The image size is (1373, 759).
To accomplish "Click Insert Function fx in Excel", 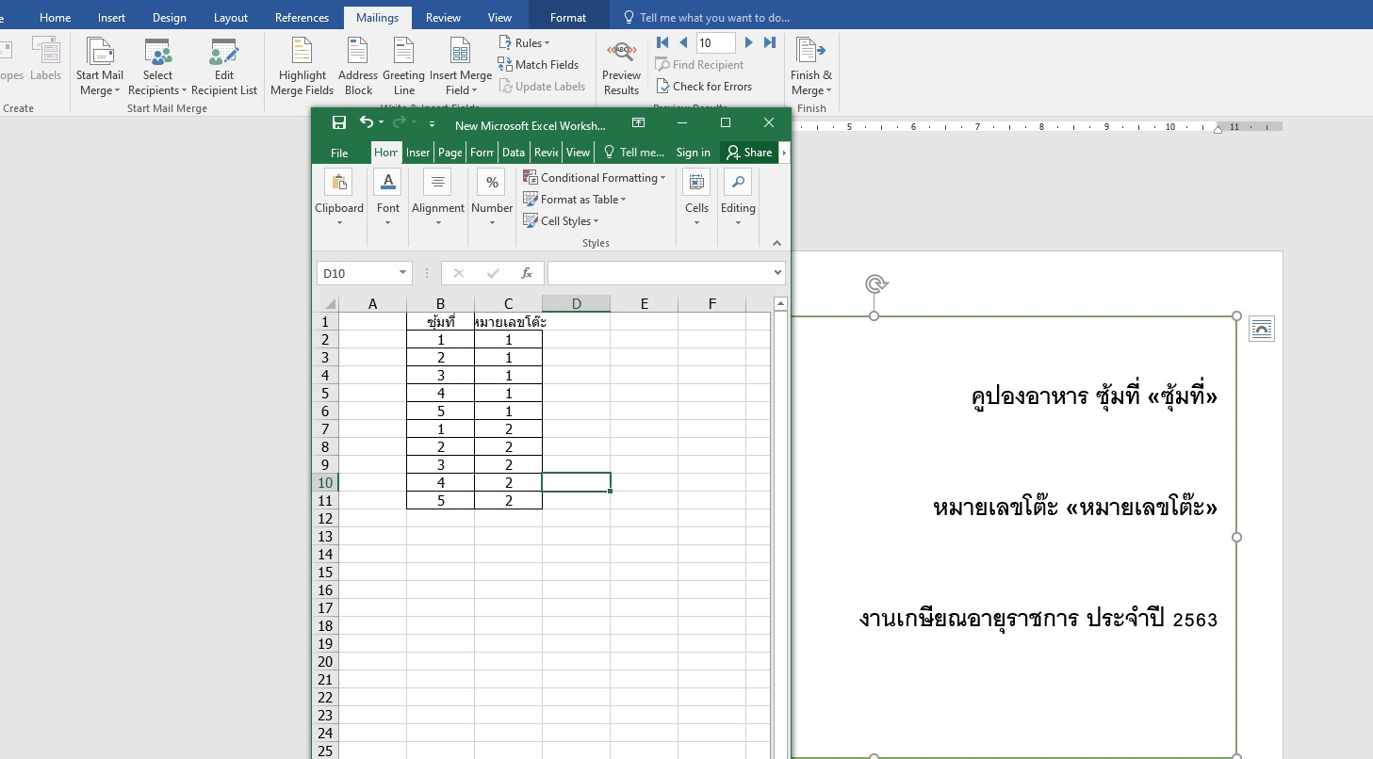I will tap(527, 273).
